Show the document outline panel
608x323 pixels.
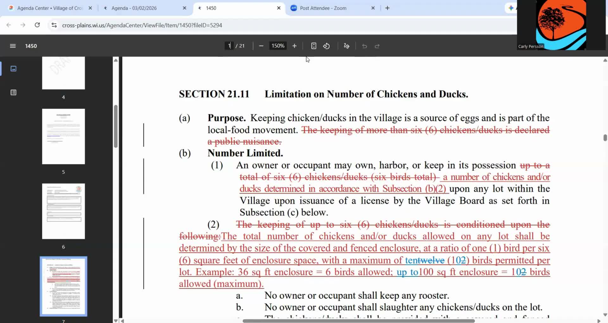point(13,92)
